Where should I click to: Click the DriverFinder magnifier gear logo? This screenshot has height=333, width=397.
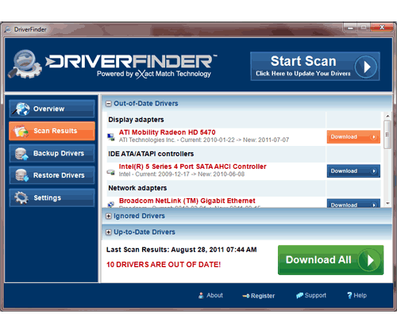[x=25, y=64]
